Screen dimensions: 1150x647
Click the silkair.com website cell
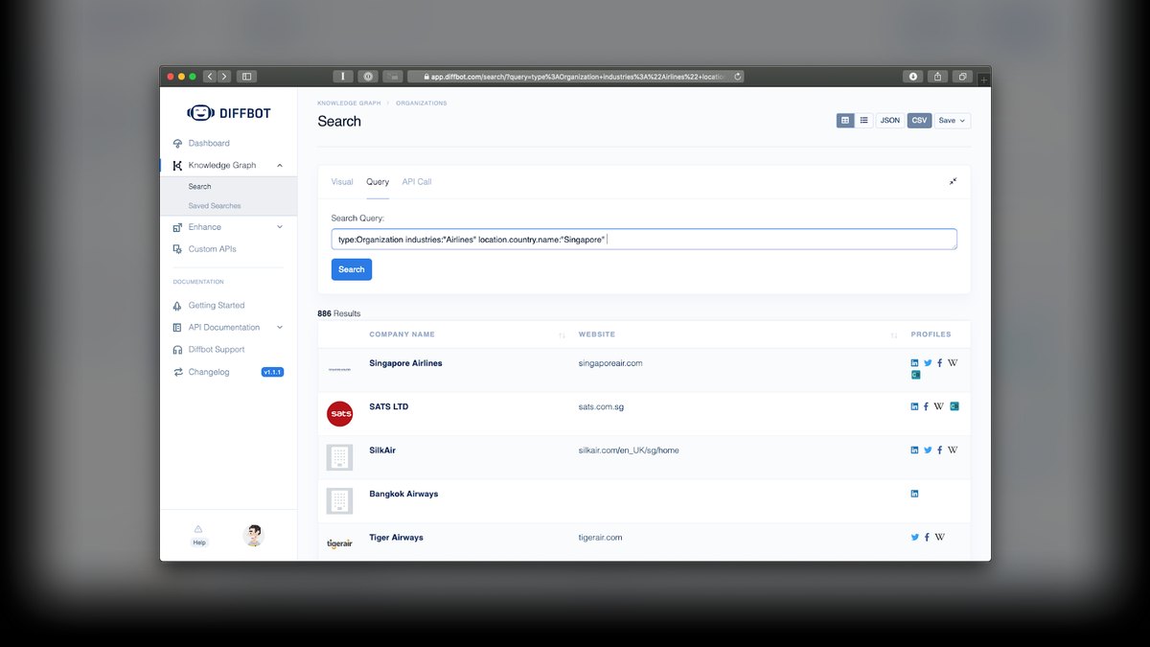(x=629, y=450)
